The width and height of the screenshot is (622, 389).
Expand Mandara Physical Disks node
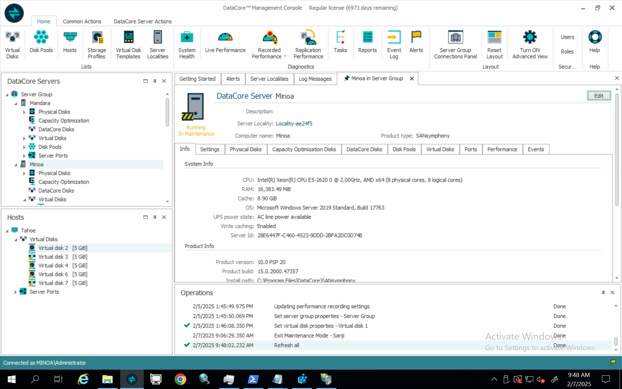pos(24,112)
